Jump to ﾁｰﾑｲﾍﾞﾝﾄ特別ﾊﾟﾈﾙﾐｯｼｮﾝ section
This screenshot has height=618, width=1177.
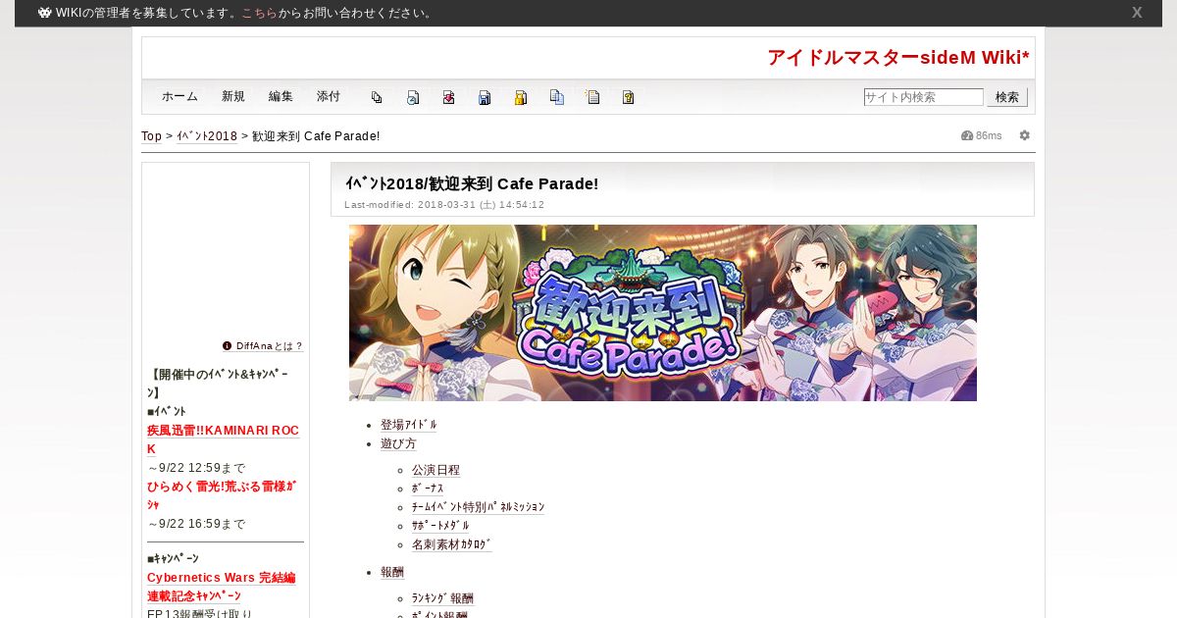tap(478, 507)
